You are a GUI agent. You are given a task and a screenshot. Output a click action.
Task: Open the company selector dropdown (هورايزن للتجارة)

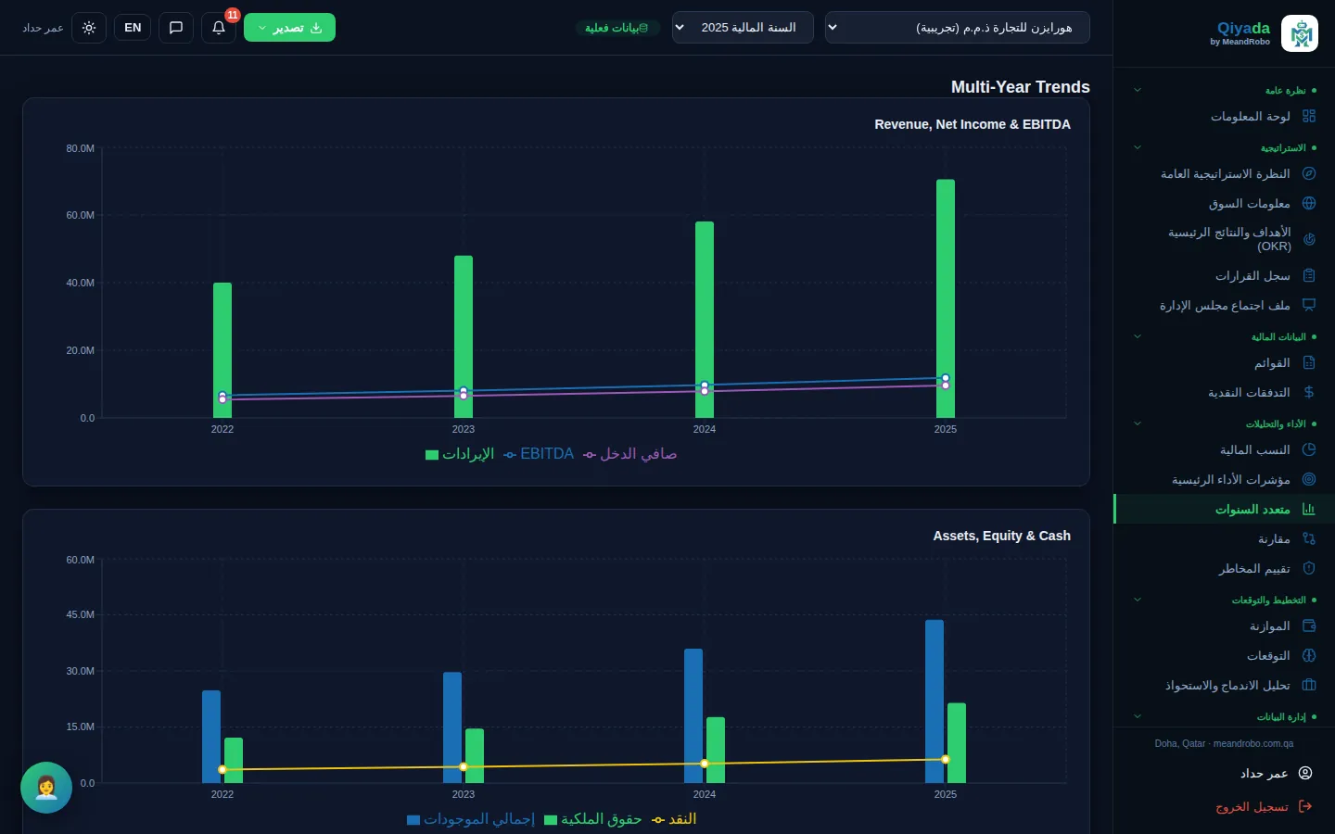click(x=957, y=28)
